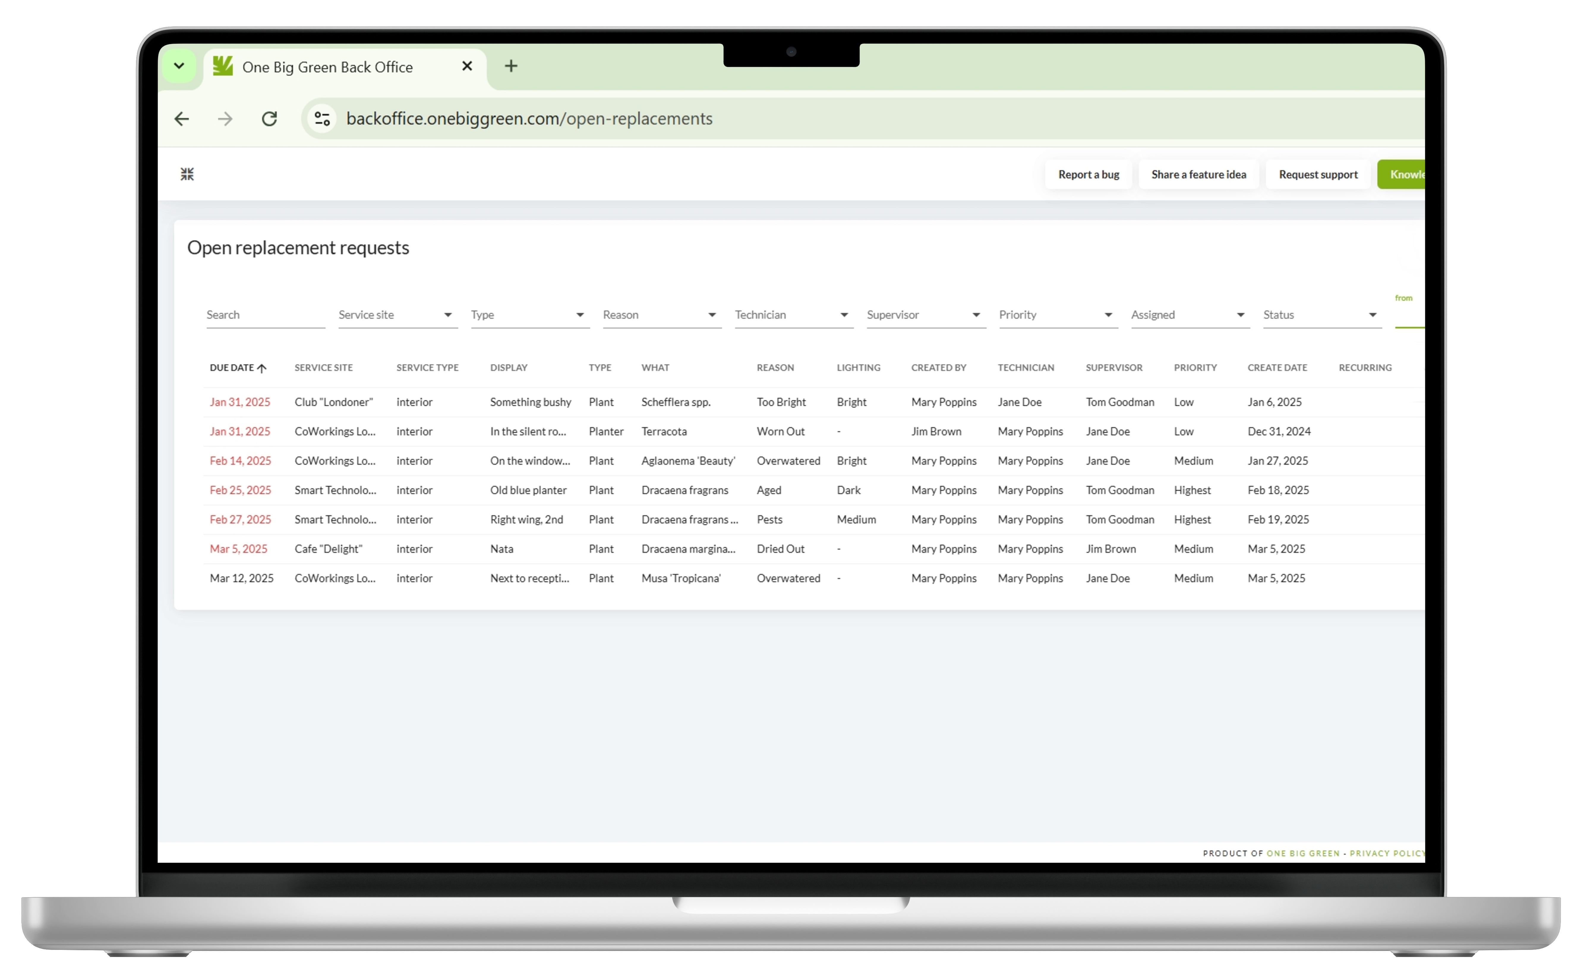The image size is (1579, 965).
Task: Select Musa 'Tropicana' cell
Action: pos(681,579)
